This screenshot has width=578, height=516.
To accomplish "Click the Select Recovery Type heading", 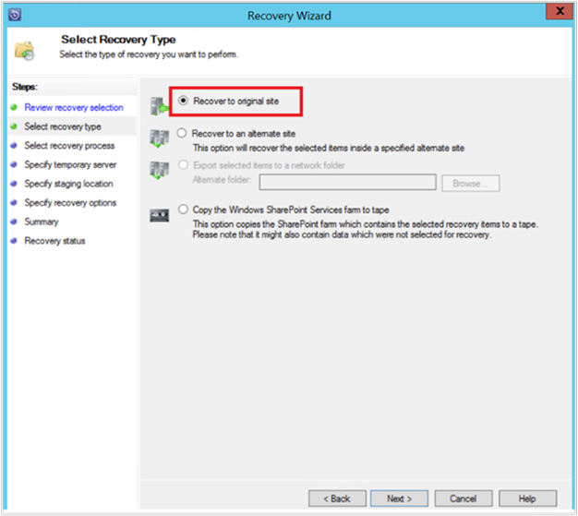I will (x=118, y=39).
